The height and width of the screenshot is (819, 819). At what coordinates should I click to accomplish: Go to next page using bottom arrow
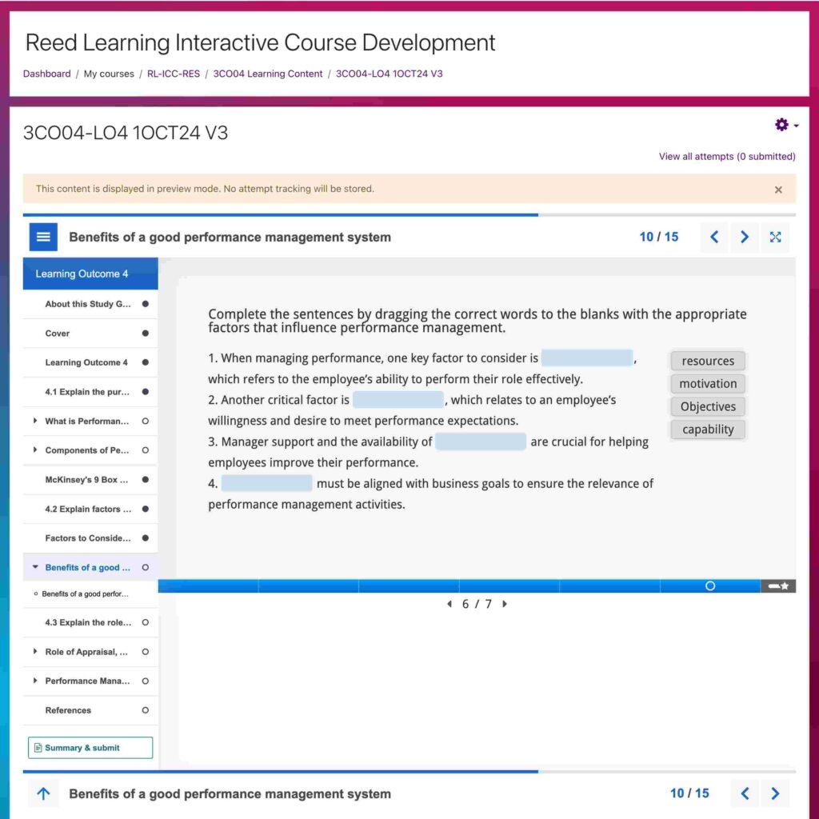pyautogui.click(x=774, y=793)
